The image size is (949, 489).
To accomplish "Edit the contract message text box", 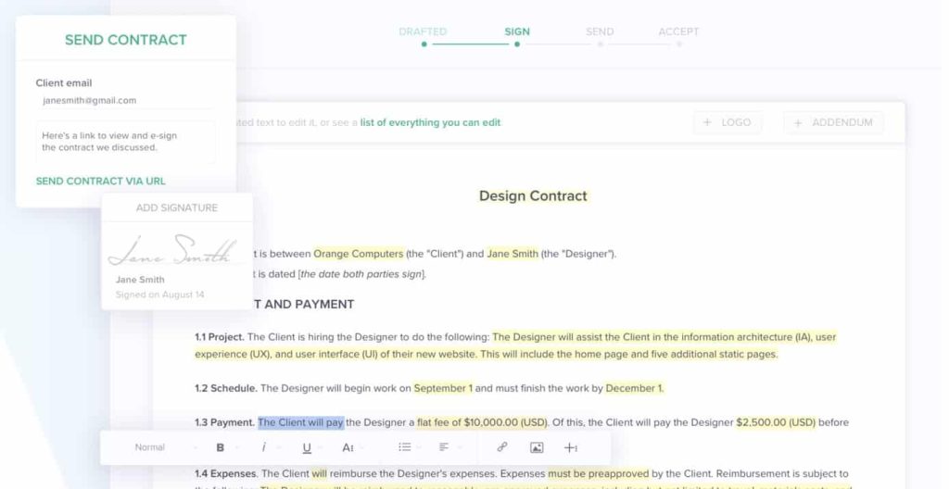I will [x=125, y=142].
